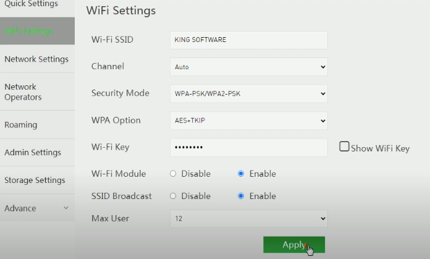Select Enable for Wi-Fi Module
Image resolution: width=430 pixels, height=259 pixels.
[x=241, y=174]
